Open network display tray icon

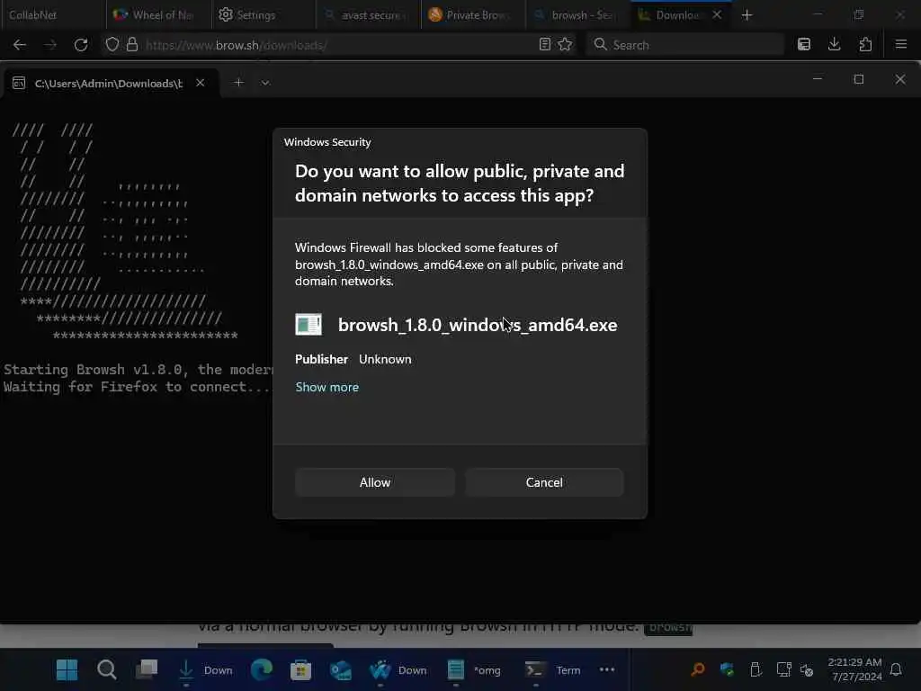pyautogui.click(x=783, y=669)
